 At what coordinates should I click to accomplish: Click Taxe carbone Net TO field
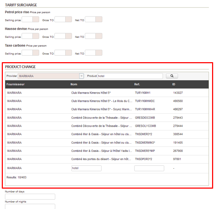click(93, 53)
